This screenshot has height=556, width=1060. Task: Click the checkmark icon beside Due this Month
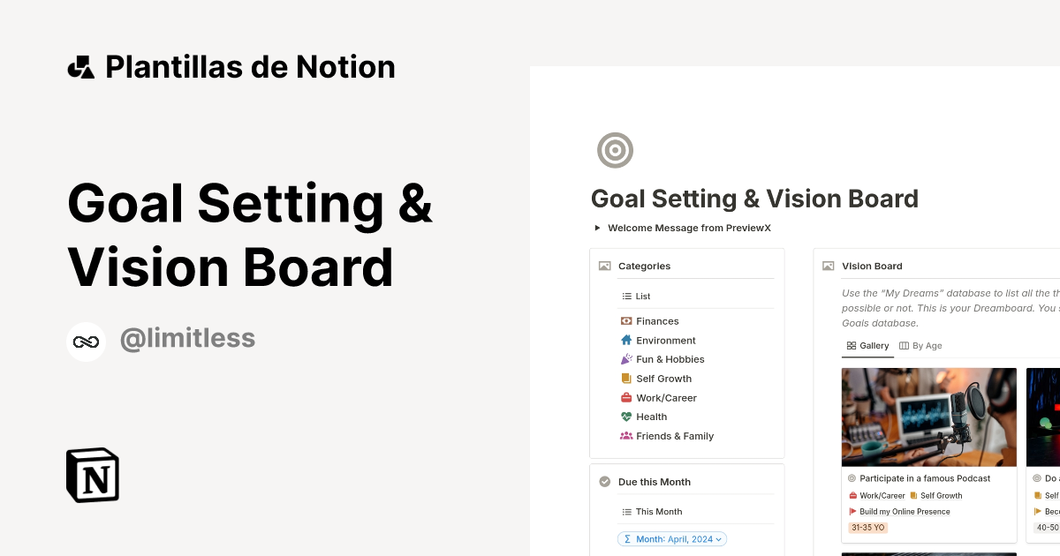pos(604,481)
